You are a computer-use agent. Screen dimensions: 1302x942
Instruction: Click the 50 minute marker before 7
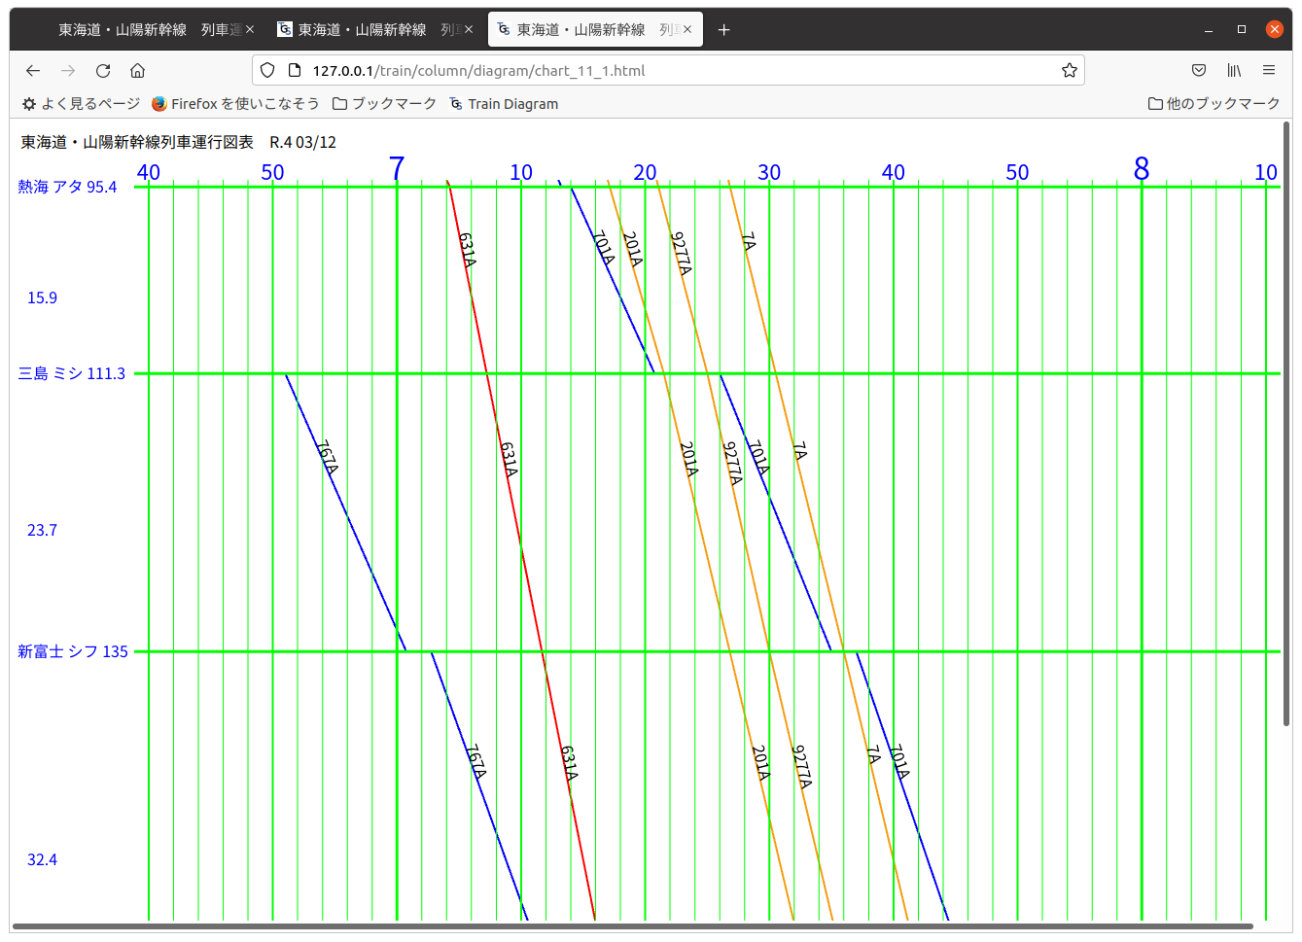[x=272, y=172]
